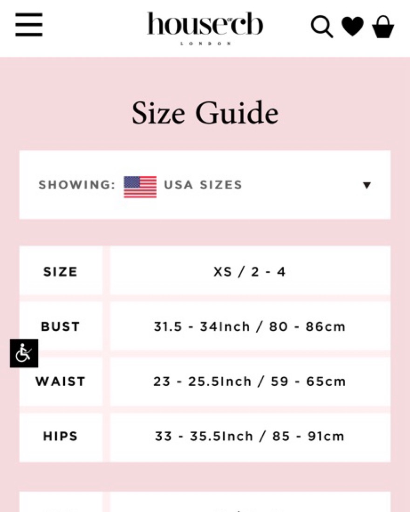
Task: Click the BUST row label
Action: 60,327
